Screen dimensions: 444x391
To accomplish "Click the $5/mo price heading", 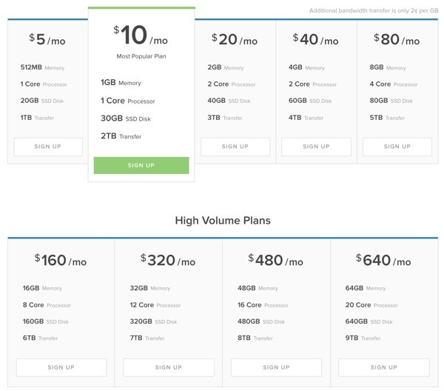I will point(47,39).
